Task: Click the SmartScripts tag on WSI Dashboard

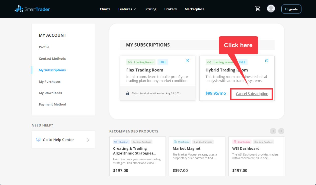Action: pos(242,142)
